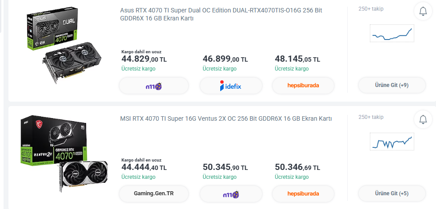Set price alert bell for Asus card
This screenshot has height=209, width=436.
coord(423,11)
